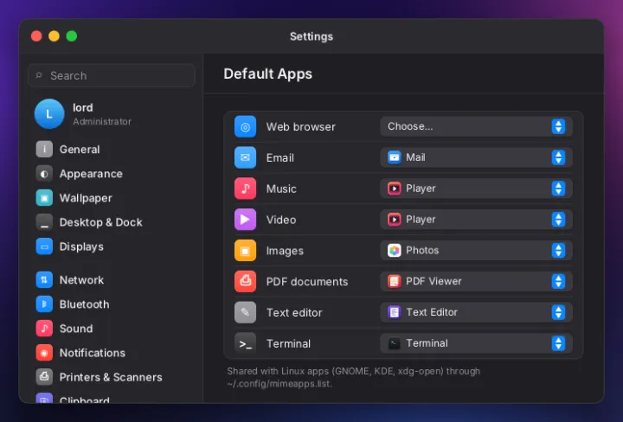Click the PDF documents row icon
The image size is (623, 422).
245,281
